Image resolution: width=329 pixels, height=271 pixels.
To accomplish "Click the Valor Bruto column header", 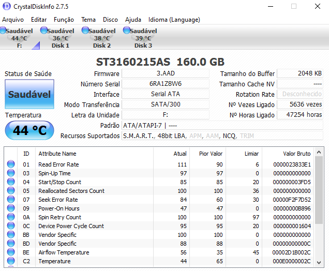I will [288, 154].
